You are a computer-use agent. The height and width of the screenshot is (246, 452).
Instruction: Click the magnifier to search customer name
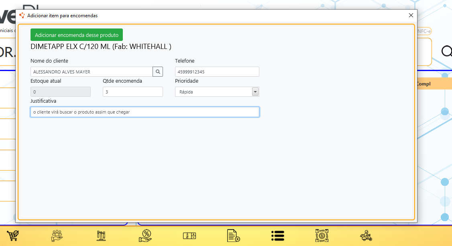pos(158,72)
